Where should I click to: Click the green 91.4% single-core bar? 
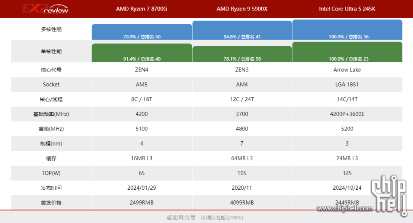click(142, 53)
